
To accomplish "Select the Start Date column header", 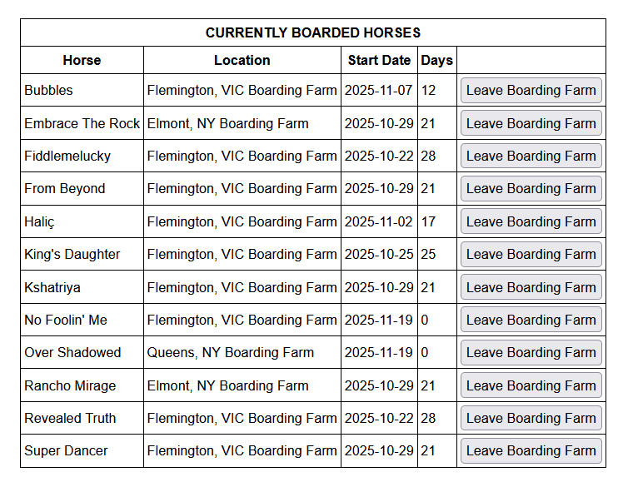I will 379,60.
